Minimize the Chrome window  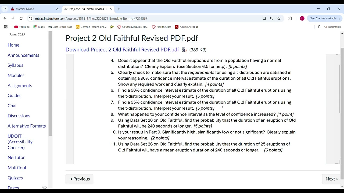click(318, 9)
